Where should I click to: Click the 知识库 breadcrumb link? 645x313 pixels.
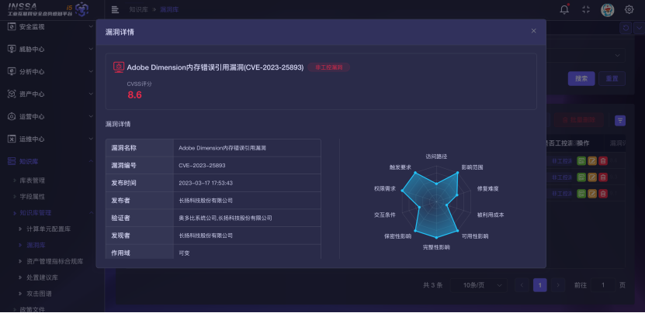[x=138, y=9]
